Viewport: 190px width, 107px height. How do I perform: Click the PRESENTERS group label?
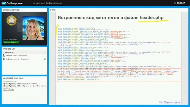pyautogui.click(x=10, y=52)
